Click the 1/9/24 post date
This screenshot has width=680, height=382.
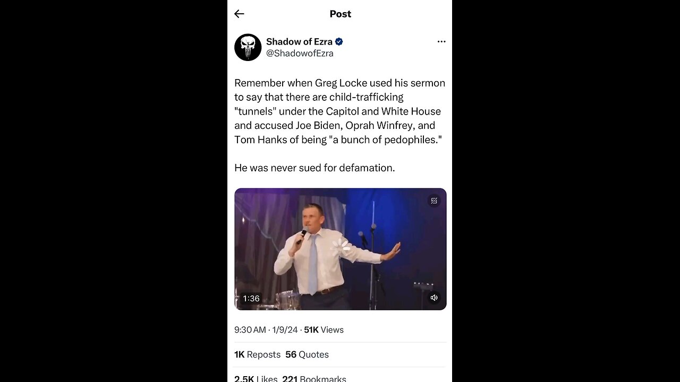coord(285,329)
